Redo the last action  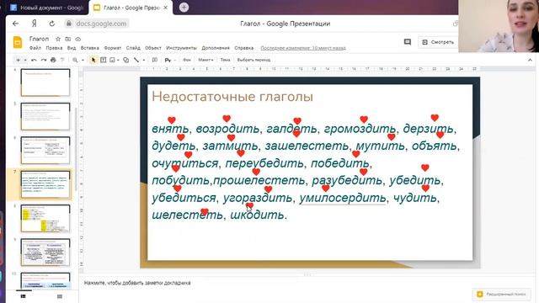[x=43, y=60]
